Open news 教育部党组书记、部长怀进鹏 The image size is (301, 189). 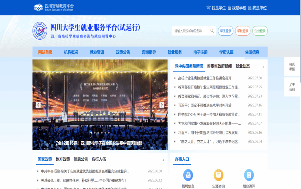tap(209, 96)
